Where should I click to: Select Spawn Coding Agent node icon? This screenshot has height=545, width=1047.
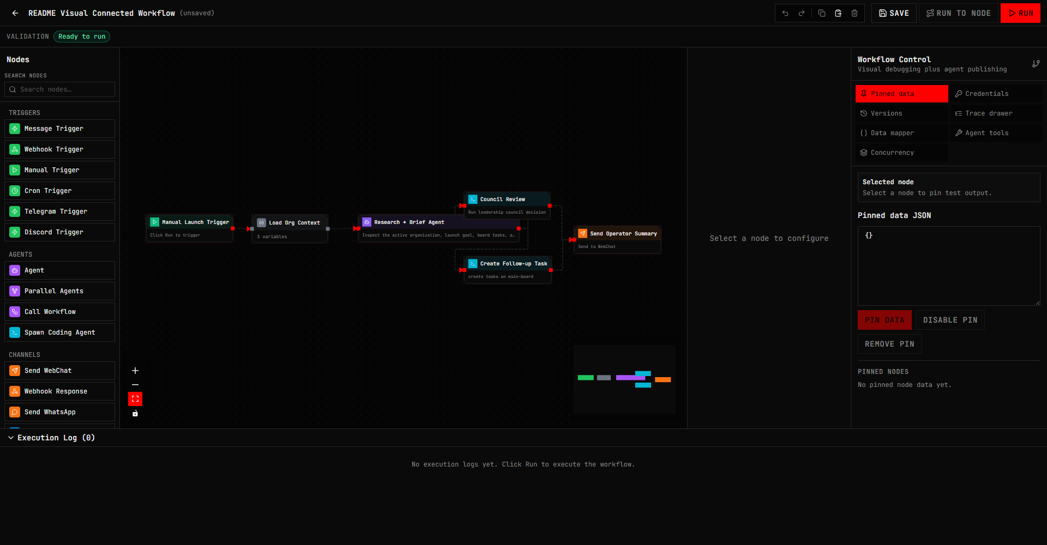point(15,332)
